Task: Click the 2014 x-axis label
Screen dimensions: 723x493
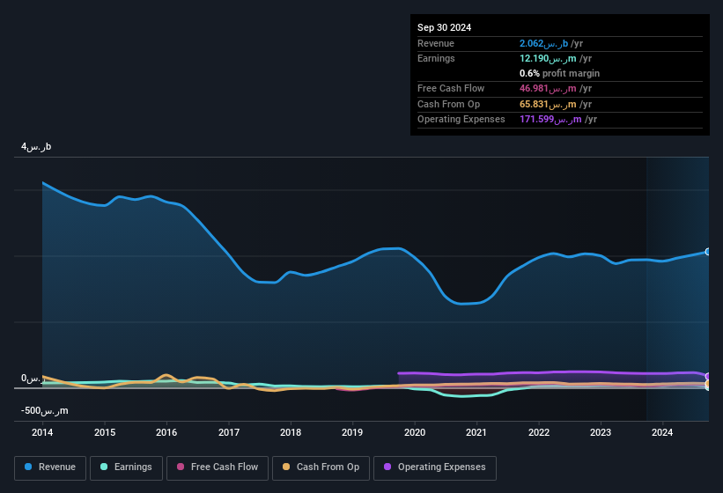Action: [x=42, y=432]
